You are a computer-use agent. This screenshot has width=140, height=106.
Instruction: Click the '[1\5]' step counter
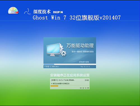tap(87, 80)
